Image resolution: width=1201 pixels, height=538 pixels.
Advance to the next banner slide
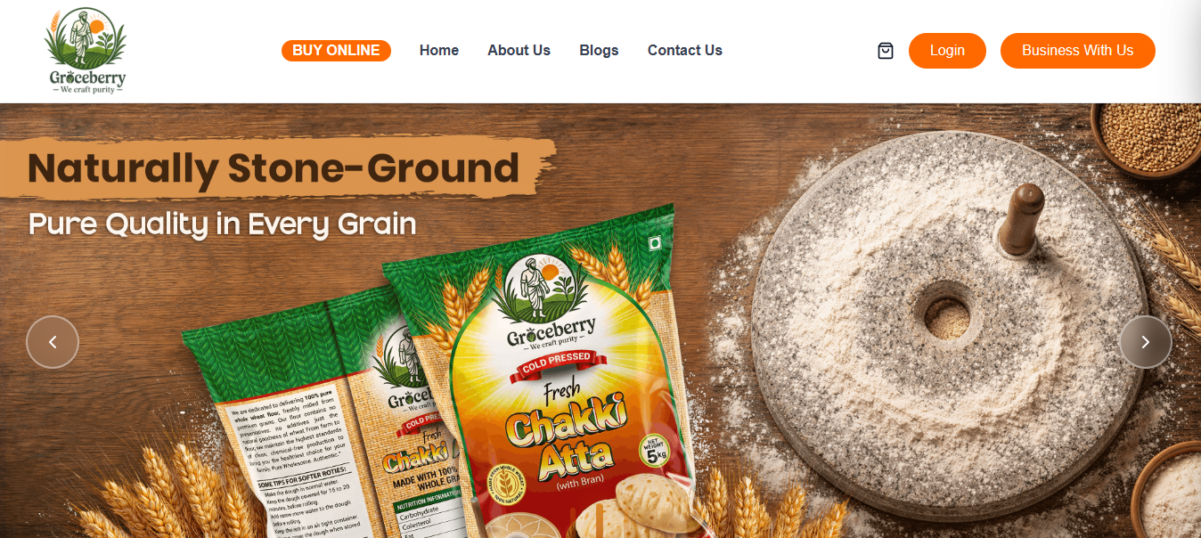(x=1146, y=342)
